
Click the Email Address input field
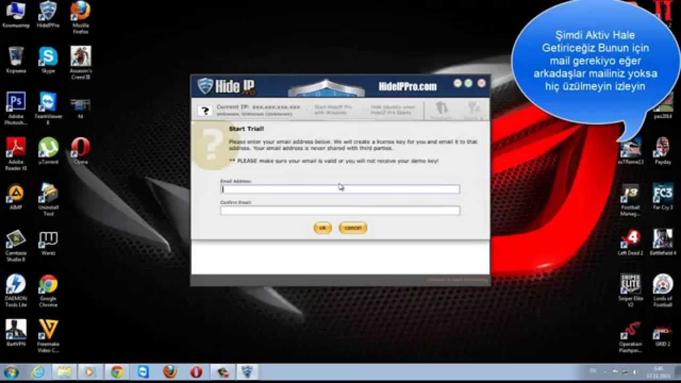tap(340, 189)
